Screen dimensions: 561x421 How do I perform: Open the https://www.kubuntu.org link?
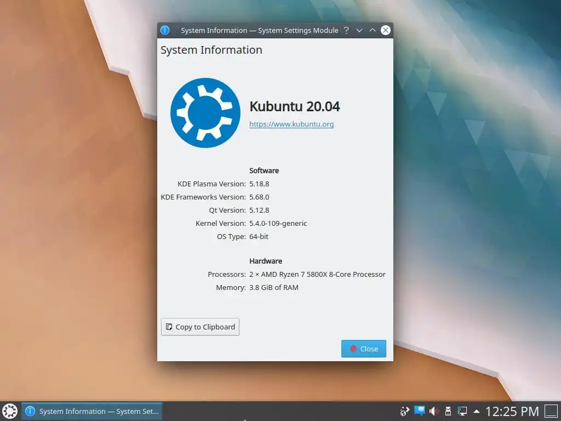pos(291,124)
